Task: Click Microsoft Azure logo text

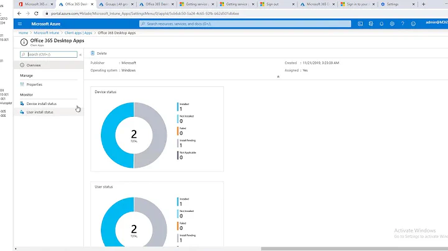Action: [45, 24]
